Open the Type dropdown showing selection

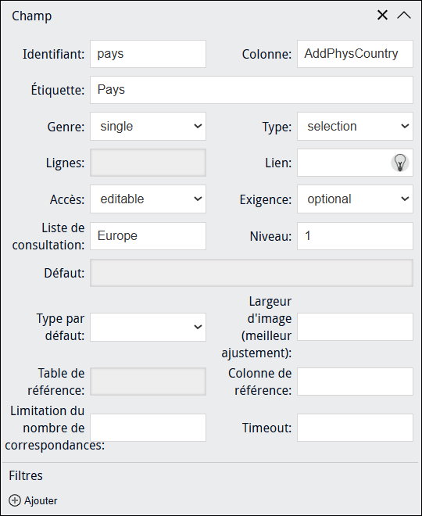355,127
